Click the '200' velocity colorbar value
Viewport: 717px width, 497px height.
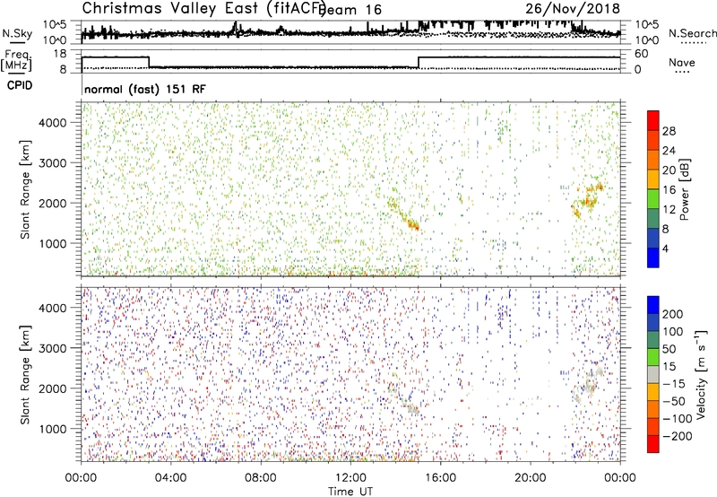pos(673,314)
